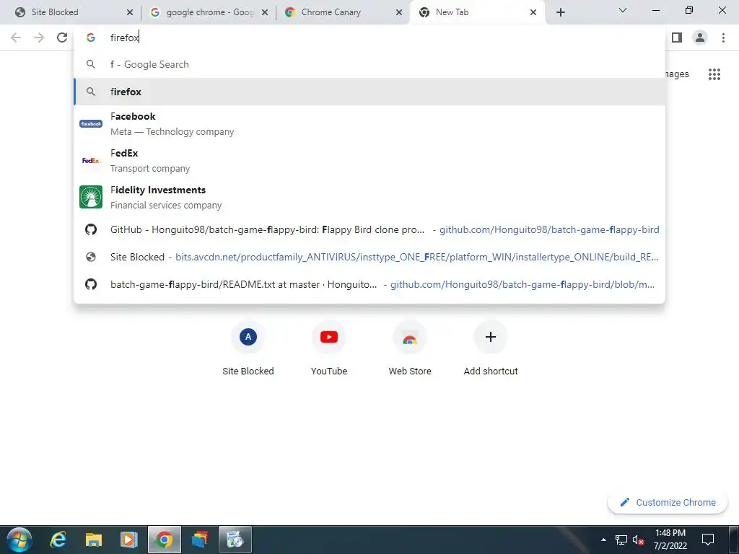Switch to the Chrome Canary tab
The image size is (739, 554).
343,12
